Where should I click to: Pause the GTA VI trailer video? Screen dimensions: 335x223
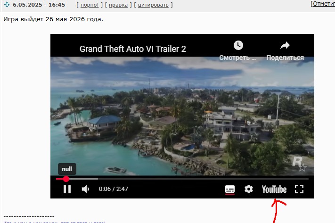coord(67,189)
